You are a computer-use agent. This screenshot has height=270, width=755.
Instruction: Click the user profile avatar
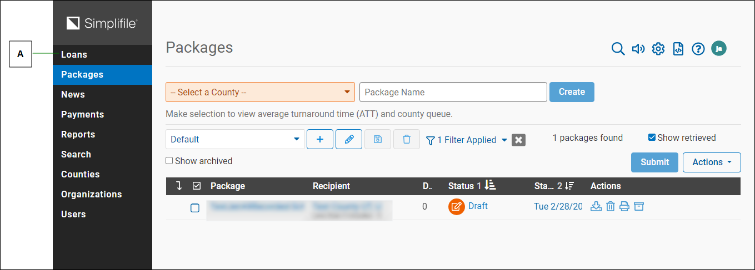[719, 49]
